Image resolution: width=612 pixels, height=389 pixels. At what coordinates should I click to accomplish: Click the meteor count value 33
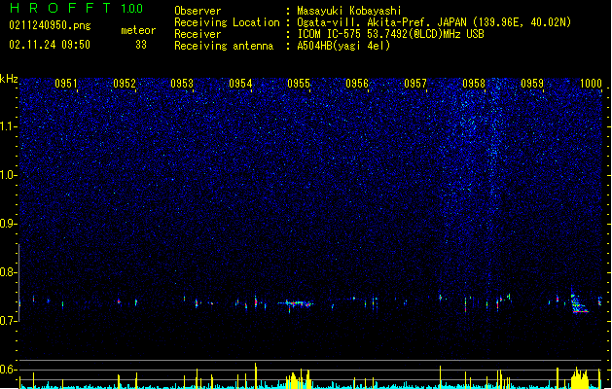click(141, 45)
